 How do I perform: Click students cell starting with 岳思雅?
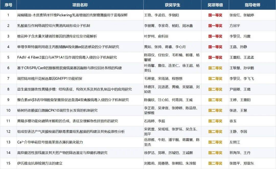pos(172,142)
